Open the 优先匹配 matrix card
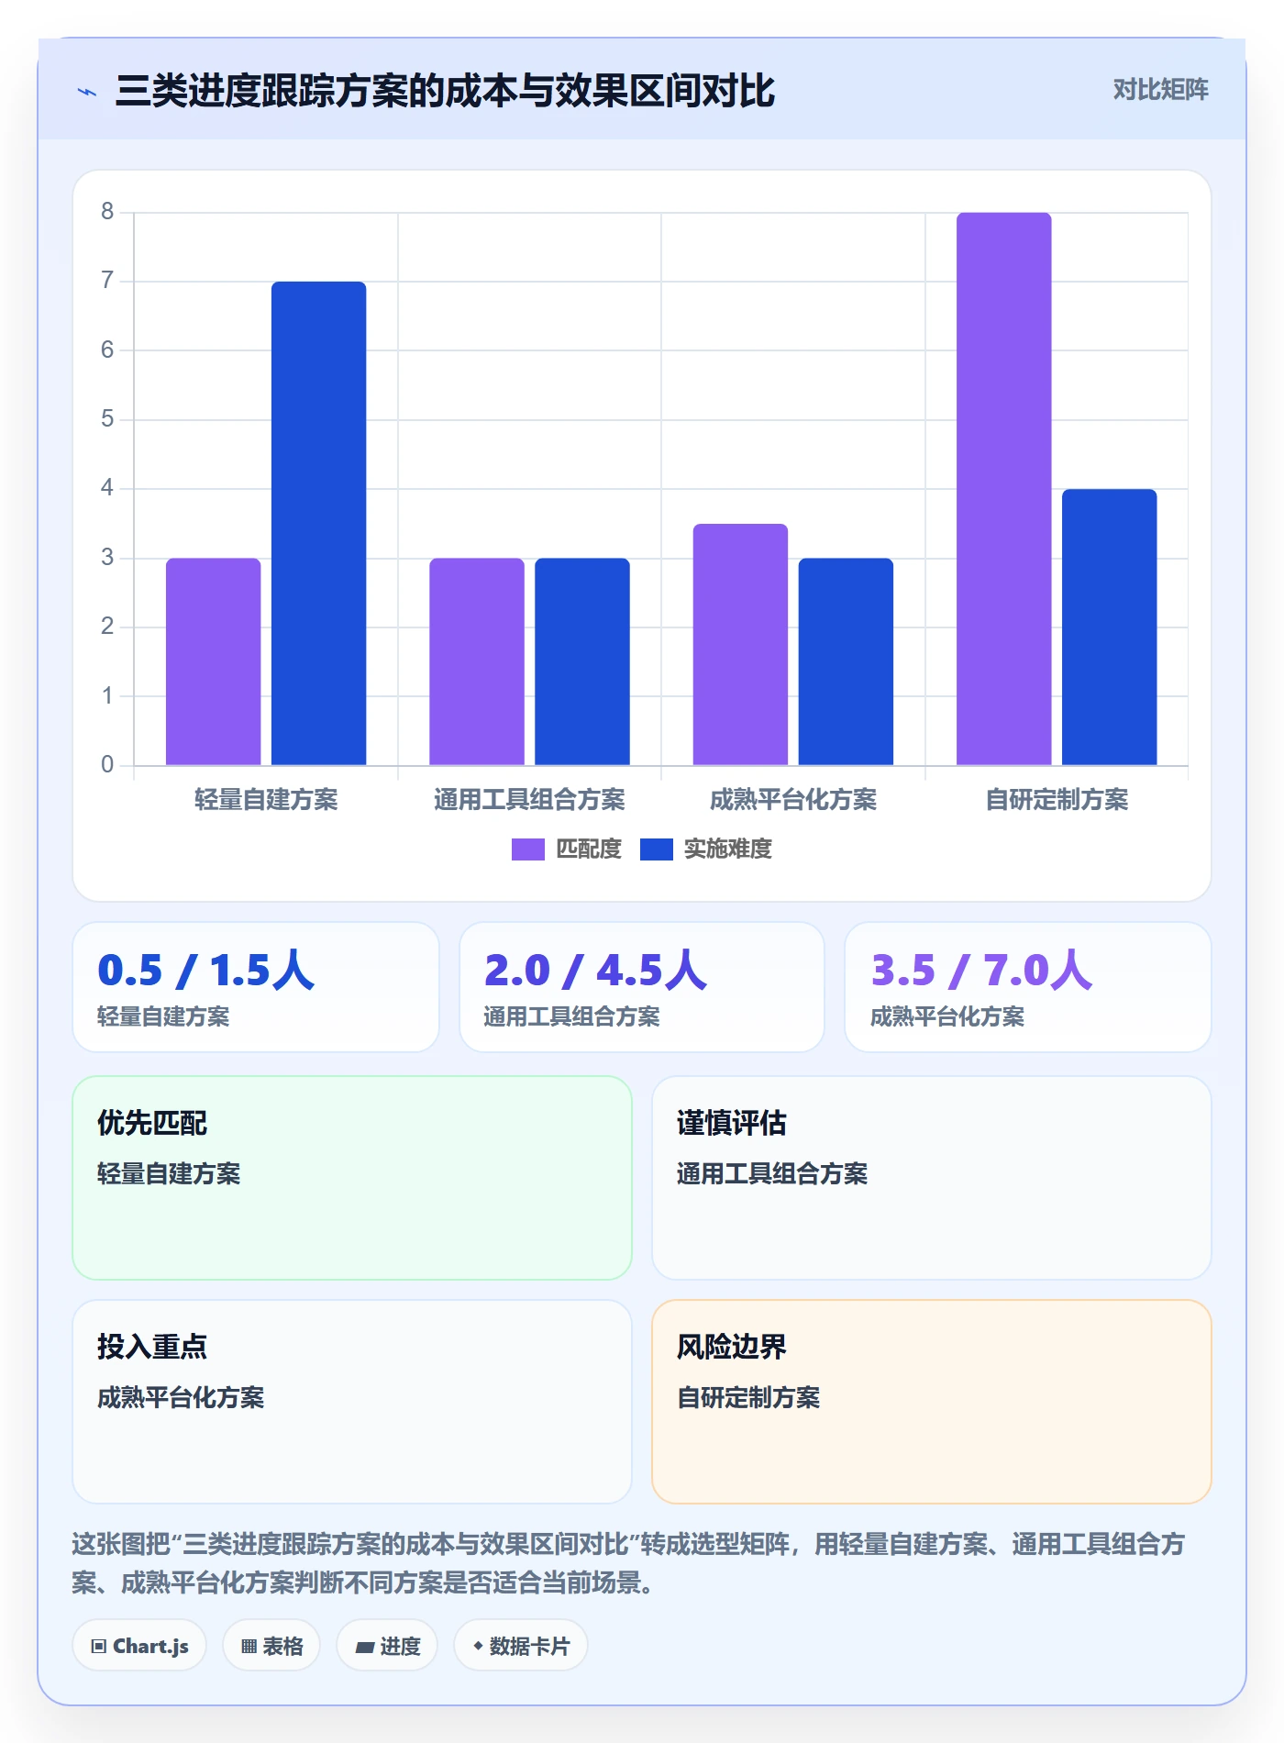Image resolution: width=1284 pixels, height=1743 pixels. pyautogui.click(x=352, y=1178)
